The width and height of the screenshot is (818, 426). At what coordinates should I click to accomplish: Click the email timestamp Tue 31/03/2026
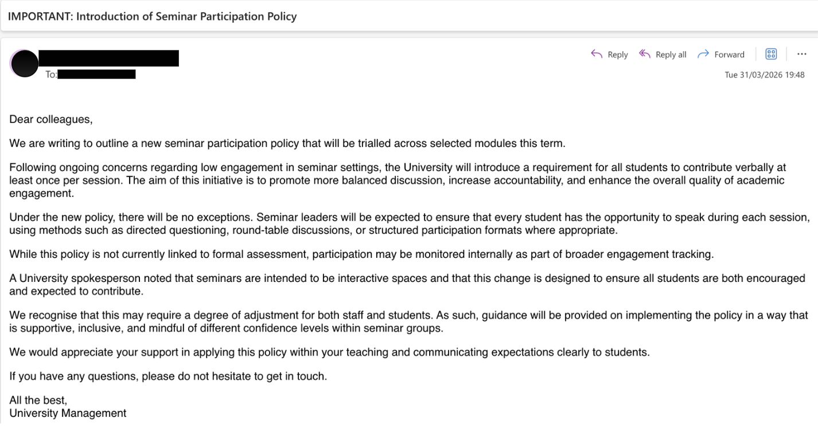[x=765, y=75]
